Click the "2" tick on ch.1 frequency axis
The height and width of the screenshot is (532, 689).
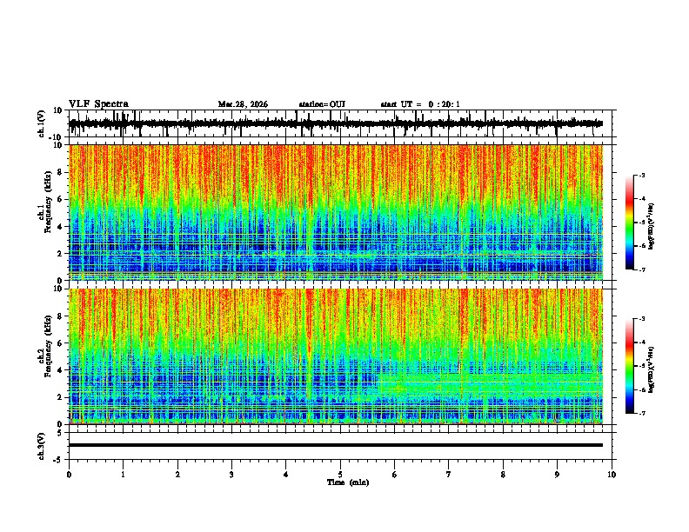point(60,253)
